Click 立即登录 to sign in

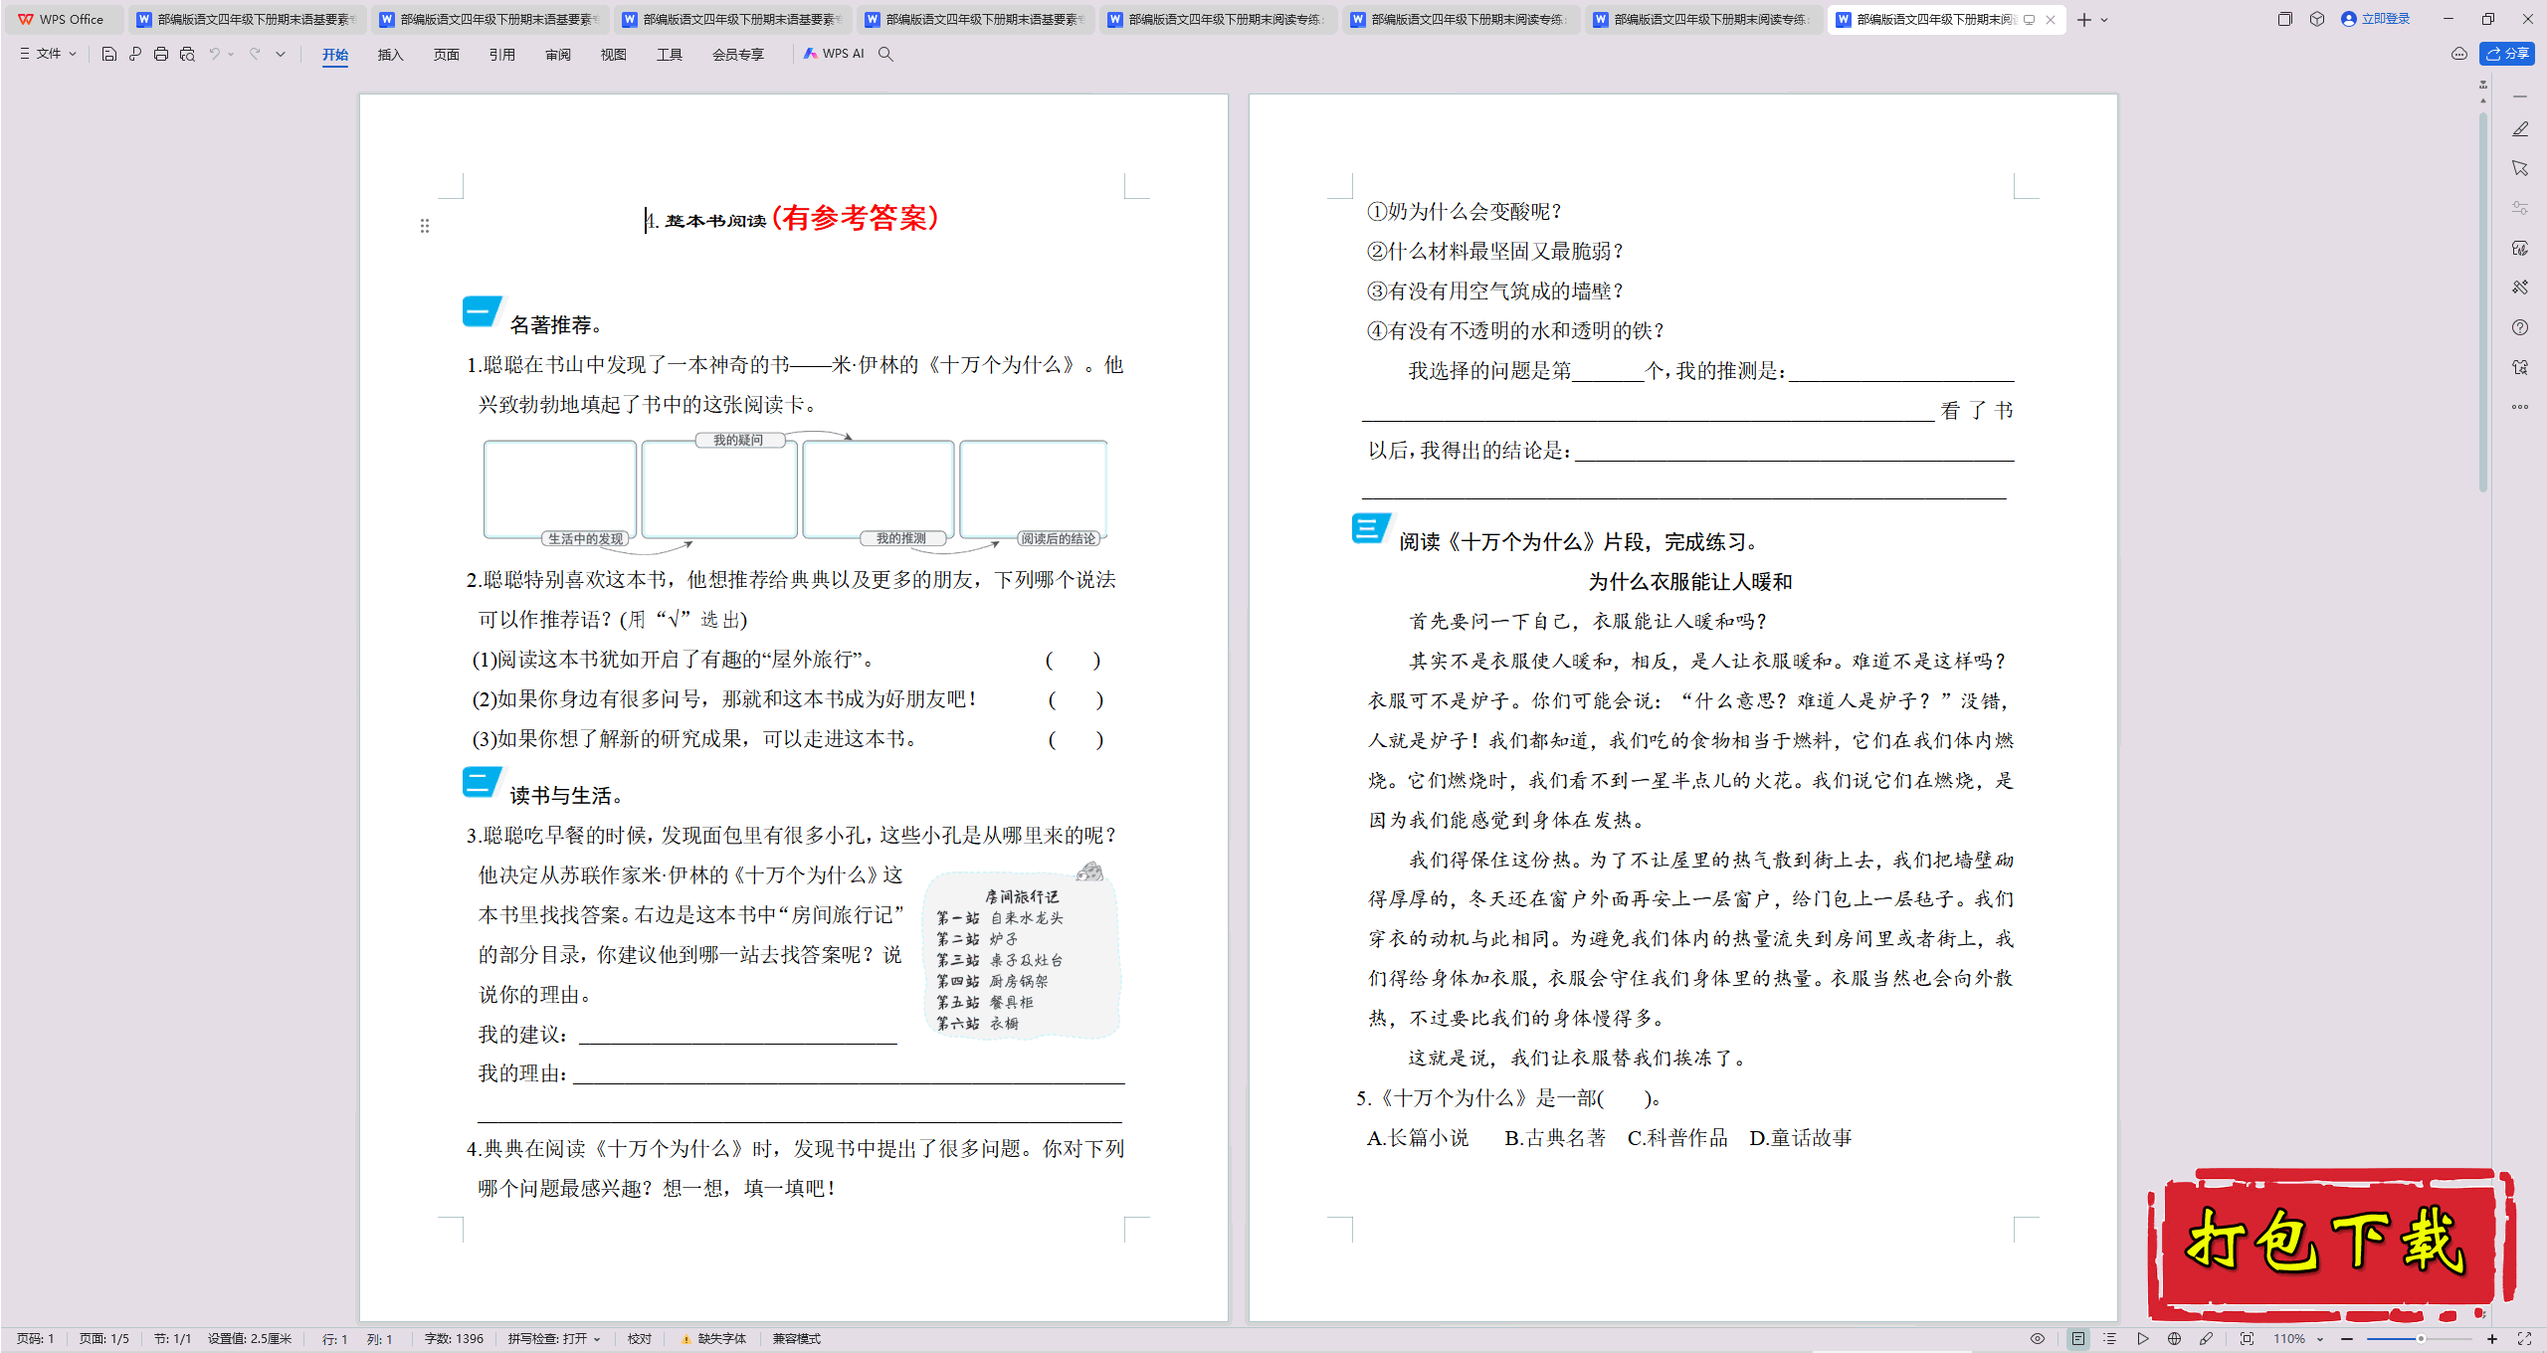2376,19
